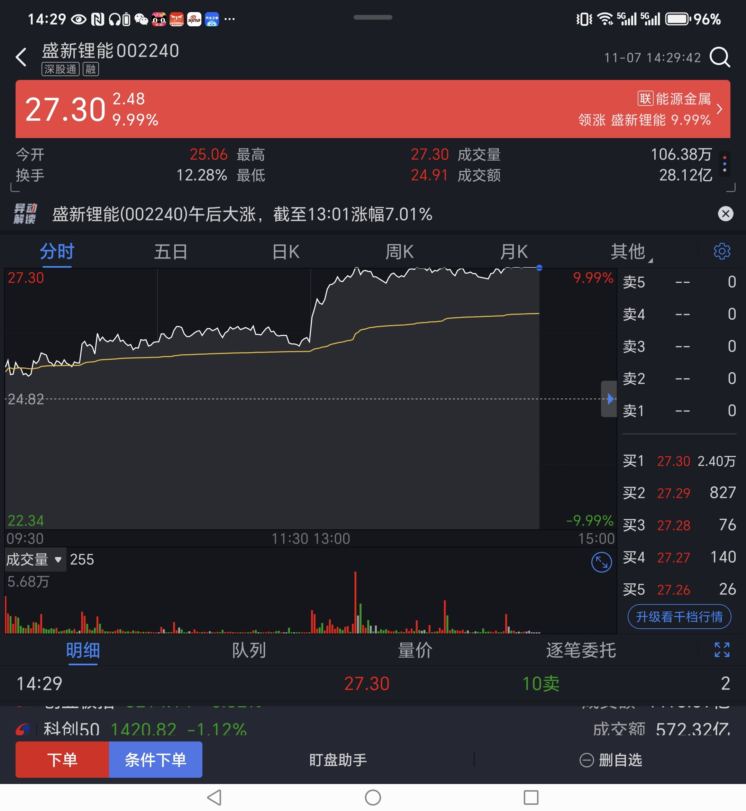Image resolution: width=746 pixels, height=811 pixels.
Task: Open chart settings gear icon
Action: (721, 251)
